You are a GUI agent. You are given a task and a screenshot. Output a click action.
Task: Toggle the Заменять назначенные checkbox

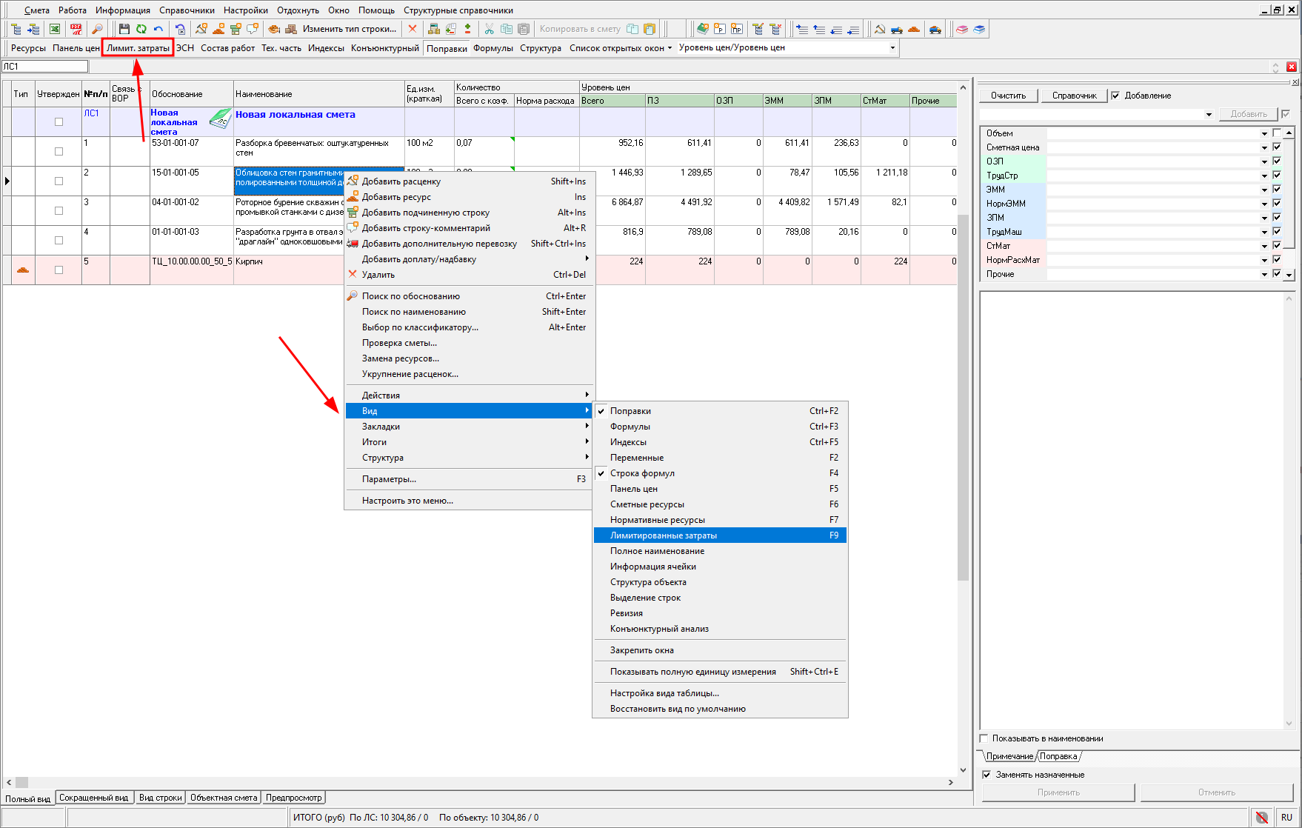(x=986, y=775)
